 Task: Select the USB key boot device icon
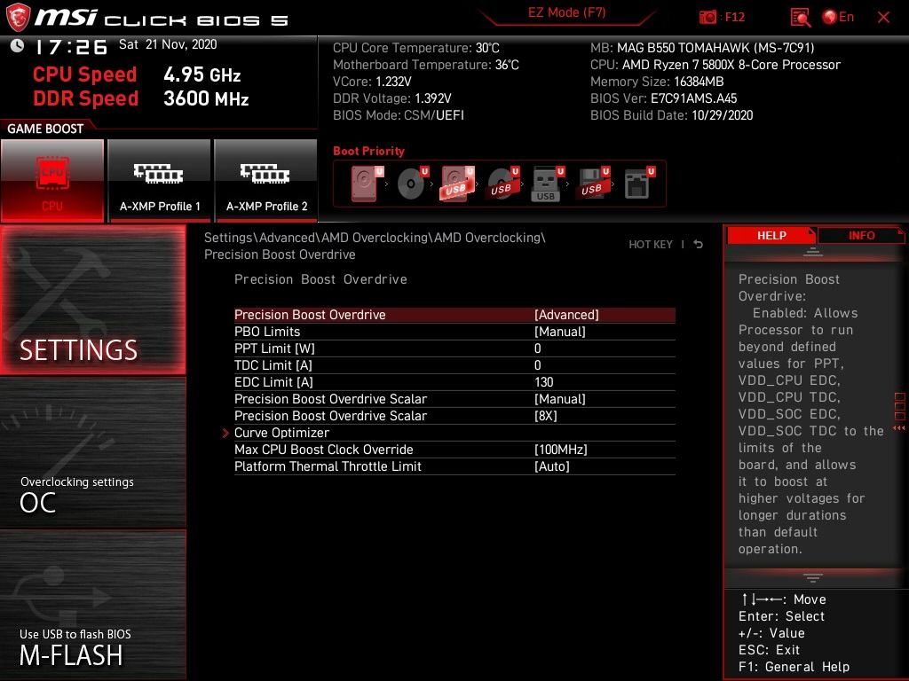pyautogui.click(x=547, y=184)
